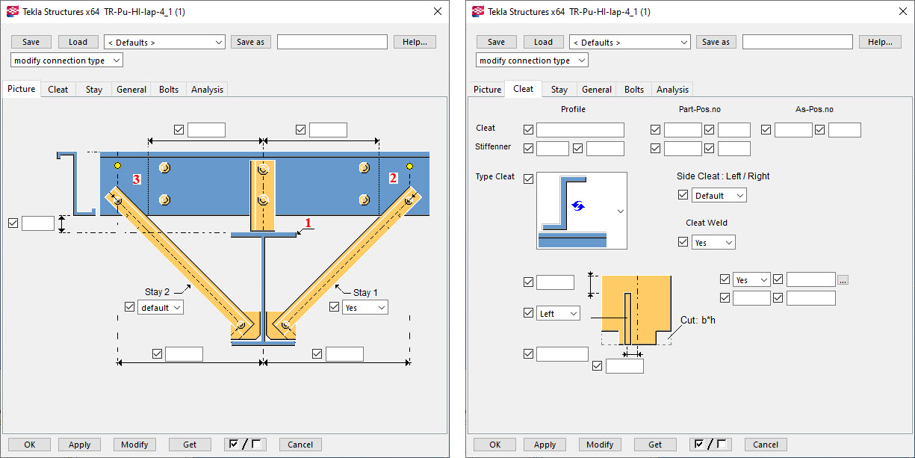Click Modify in the Picture-tab dialog
915x458 pixels.
pos(135,445)
